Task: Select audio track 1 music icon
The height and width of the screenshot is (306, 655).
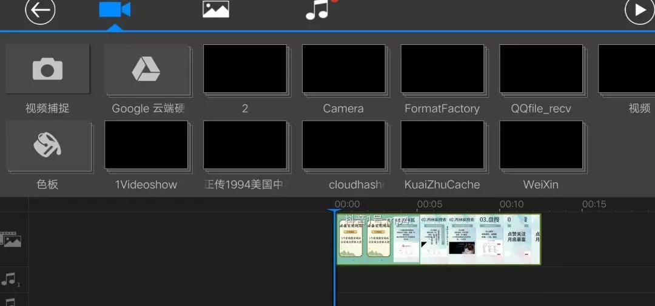Action: 10,279
